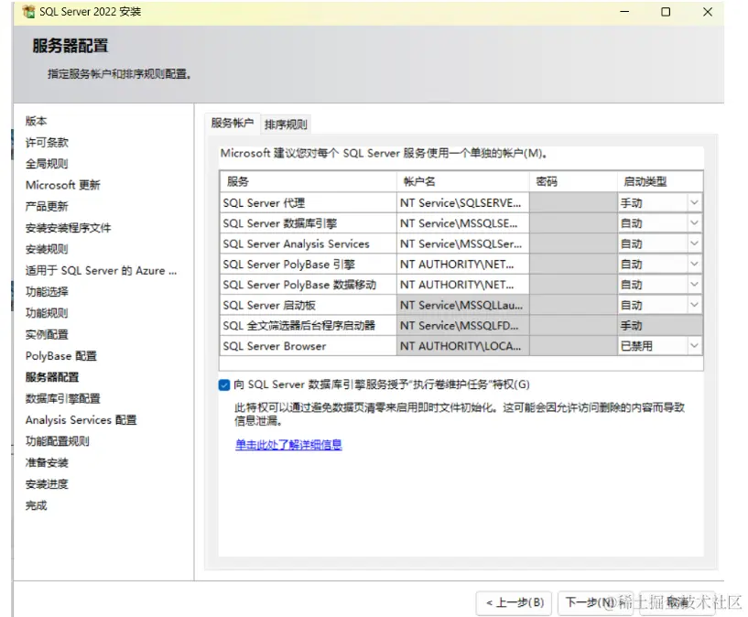Click the NT Service\MSSQLFD... account cell

click(x=462, y=326)
